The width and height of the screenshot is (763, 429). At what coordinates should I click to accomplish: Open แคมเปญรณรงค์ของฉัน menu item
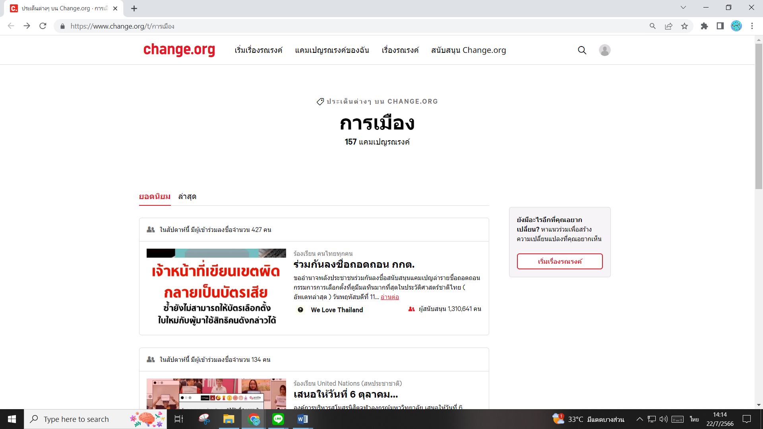click(x=332, y=50)
